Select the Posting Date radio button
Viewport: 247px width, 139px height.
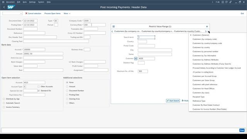[x=67, y=95]
